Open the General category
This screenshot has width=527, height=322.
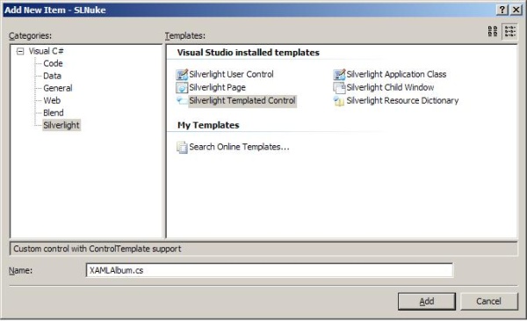[x=57, y=88]
